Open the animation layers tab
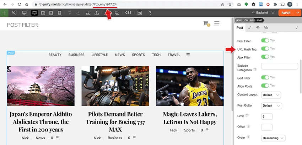This screenshot has height=145, width=302. coord(266,27)
